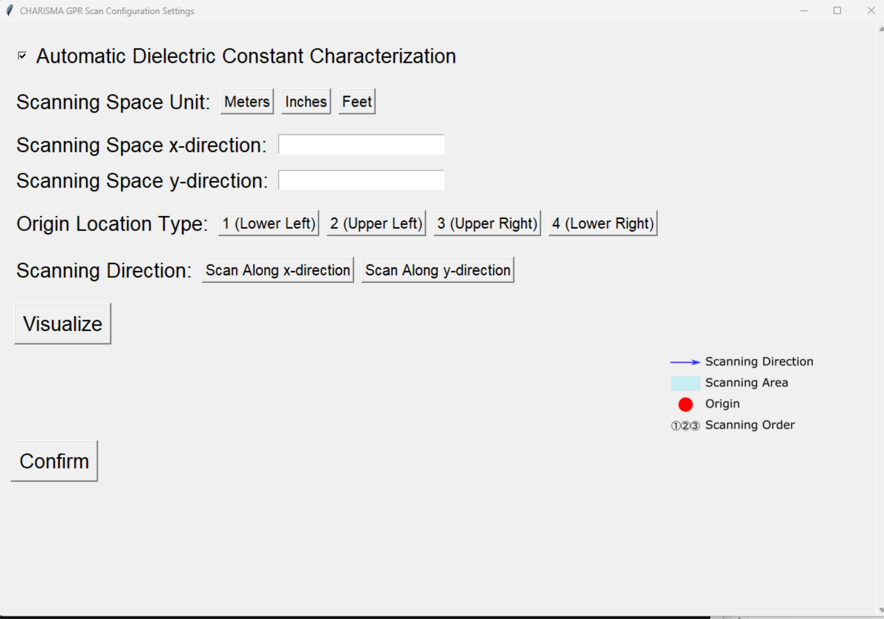Click the Visualize button
The height and width of the screenshot is (619, 884).
point(63,324)
